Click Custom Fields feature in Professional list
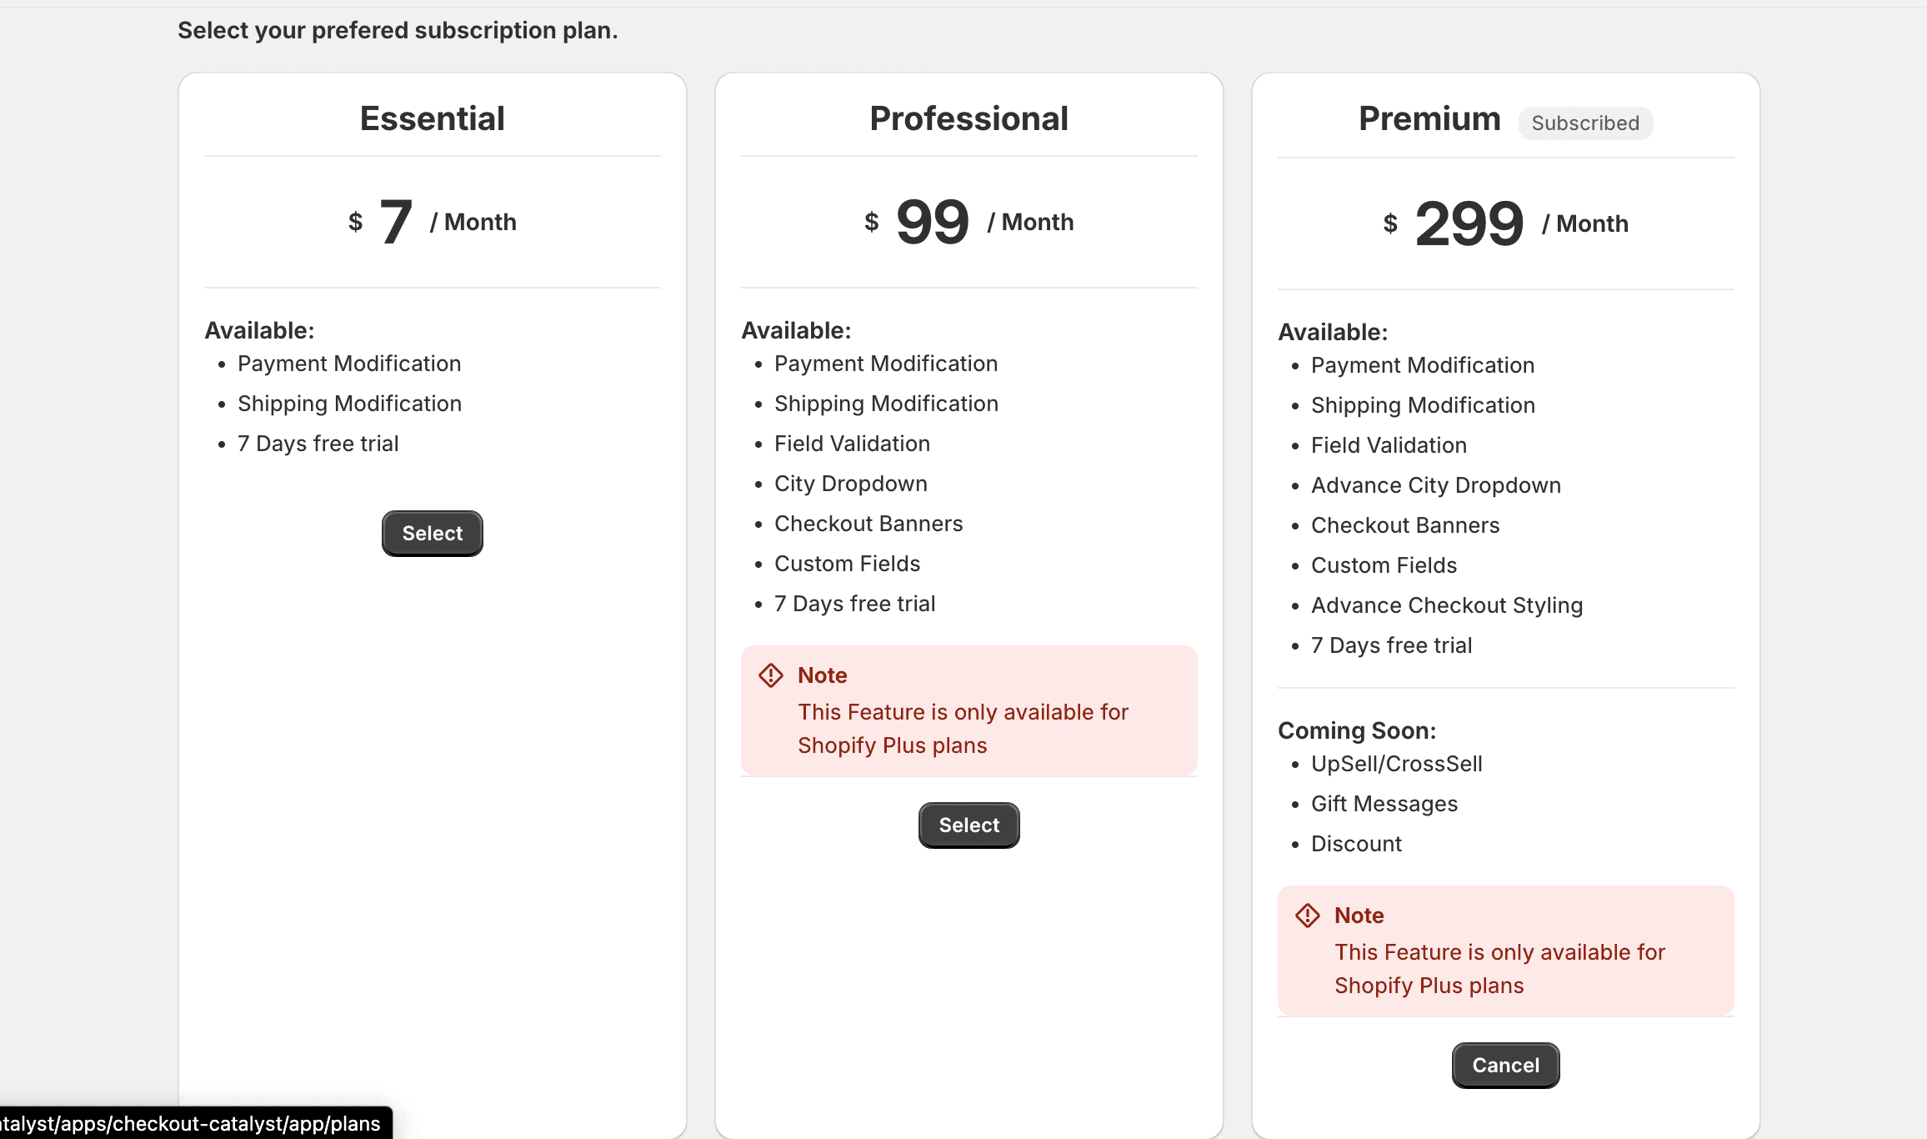1927x1139 pixels. click(847, 564)
